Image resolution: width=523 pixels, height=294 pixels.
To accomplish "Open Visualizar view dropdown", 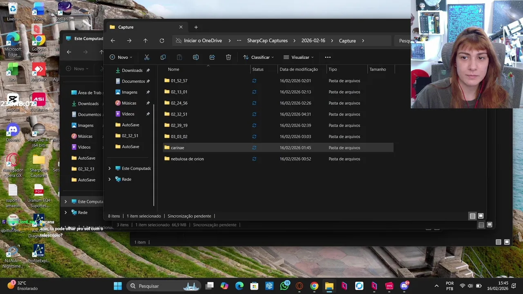I will click(x=298, y=57).
